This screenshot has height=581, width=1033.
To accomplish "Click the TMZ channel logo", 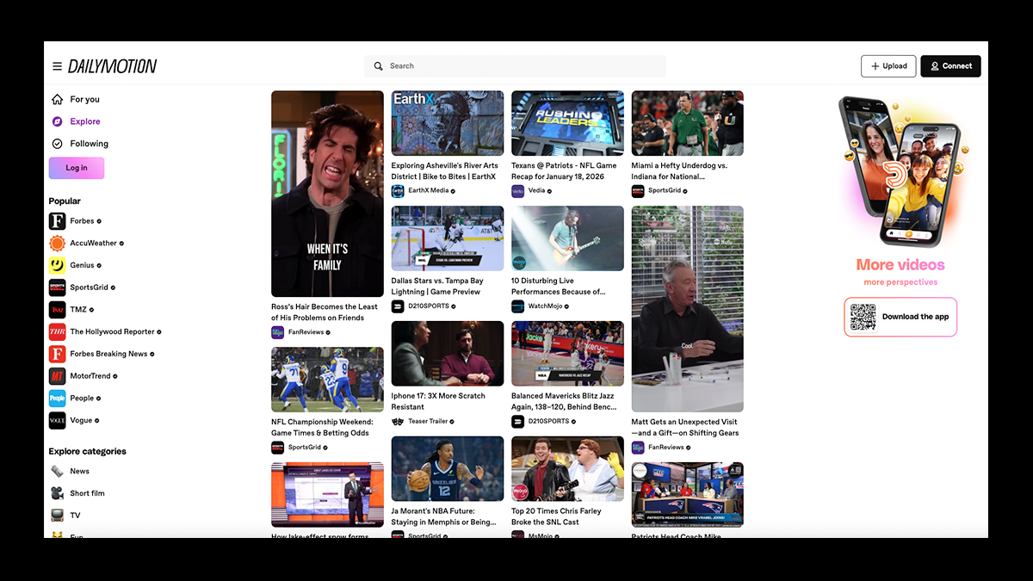I will [x=57, y=310].
